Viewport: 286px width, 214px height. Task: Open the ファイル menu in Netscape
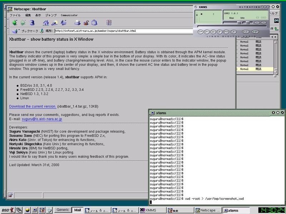[x=15, y=15]
